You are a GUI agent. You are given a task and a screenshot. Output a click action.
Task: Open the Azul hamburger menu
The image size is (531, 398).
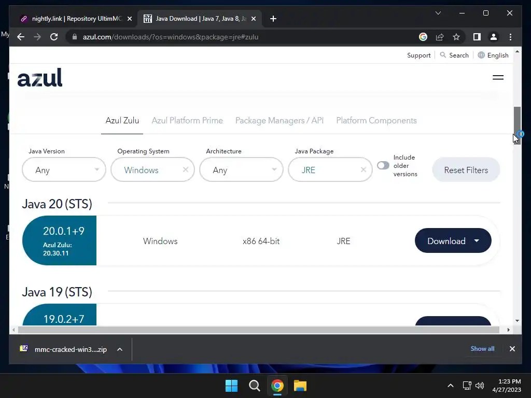click(x=498, y=78)
